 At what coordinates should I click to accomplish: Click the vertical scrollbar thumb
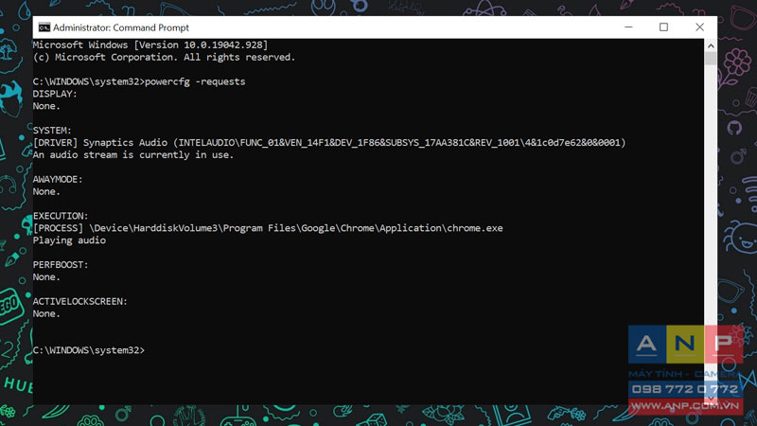(711, 59)
